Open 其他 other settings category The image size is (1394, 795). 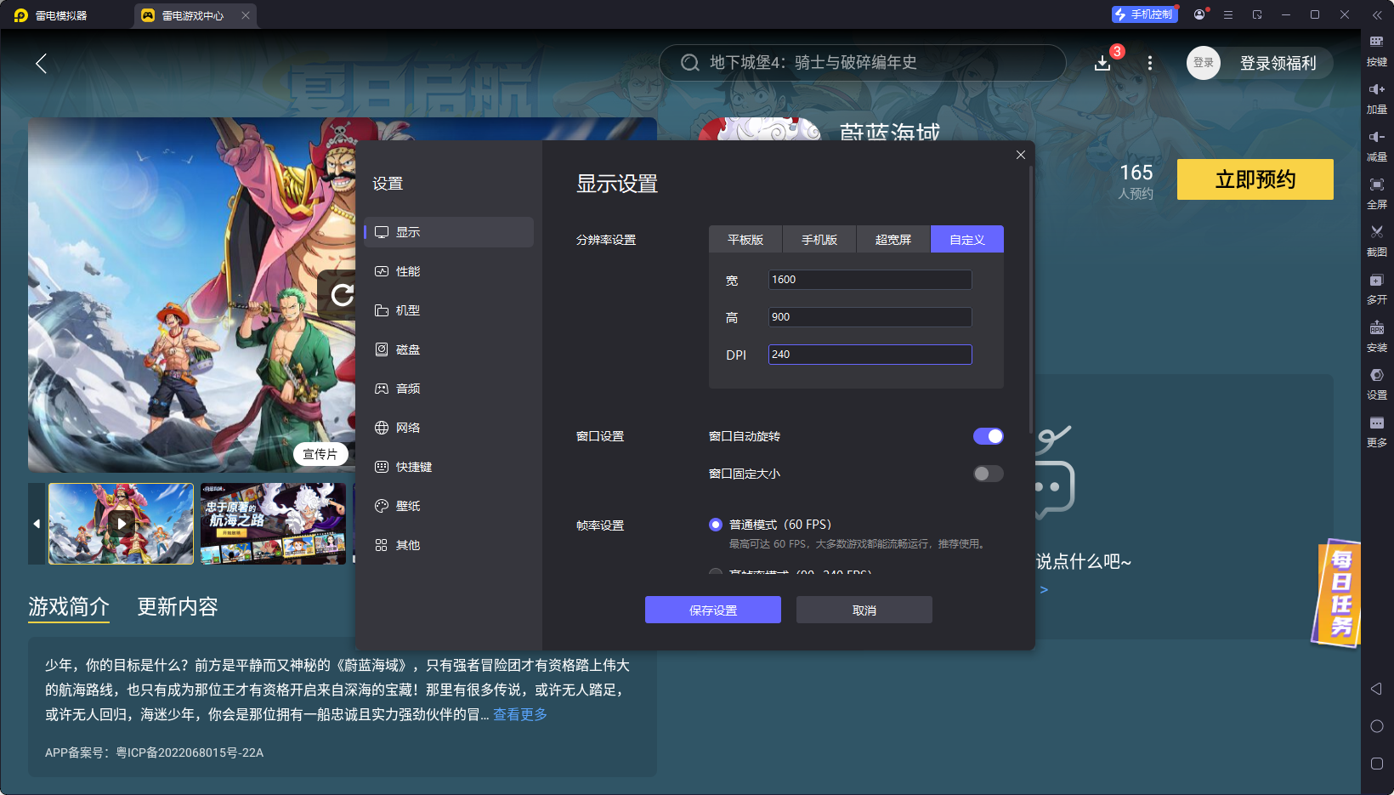click(x=449, y=545)
